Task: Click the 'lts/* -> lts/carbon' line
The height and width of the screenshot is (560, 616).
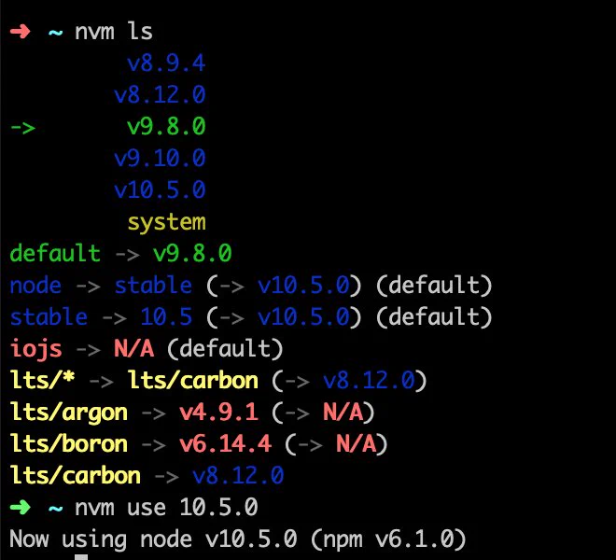Action: (218, 381)
